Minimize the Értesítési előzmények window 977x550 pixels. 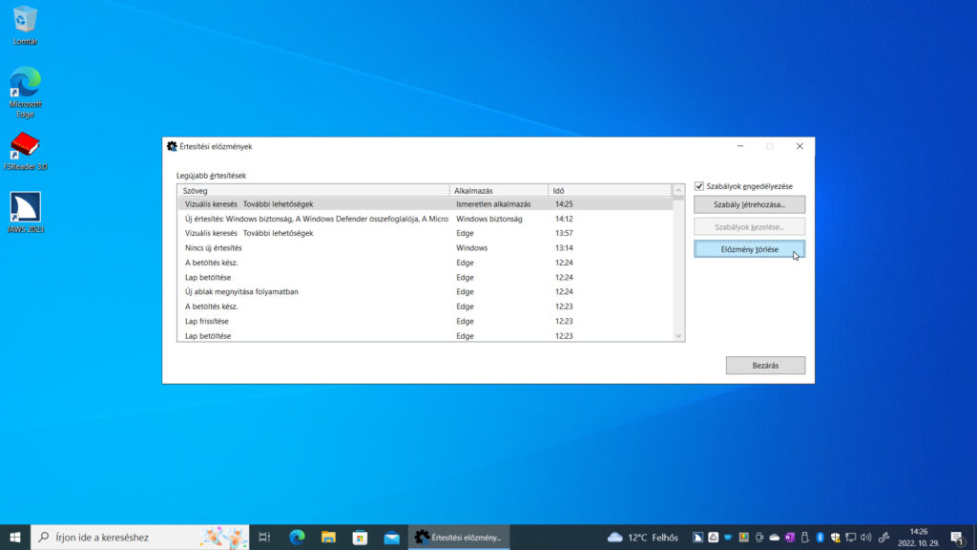coord(740,146)
